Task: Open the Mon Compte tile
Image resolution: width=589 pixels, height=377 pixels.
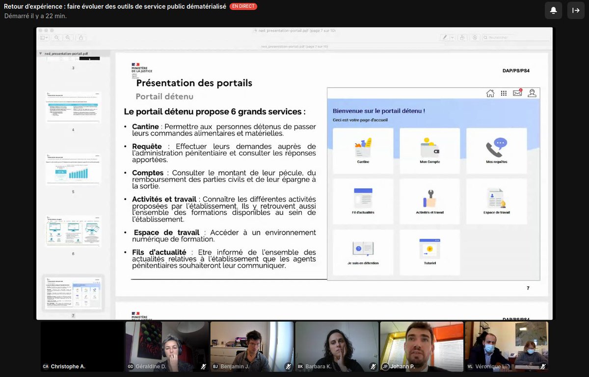Action: (x=430, y=151)
